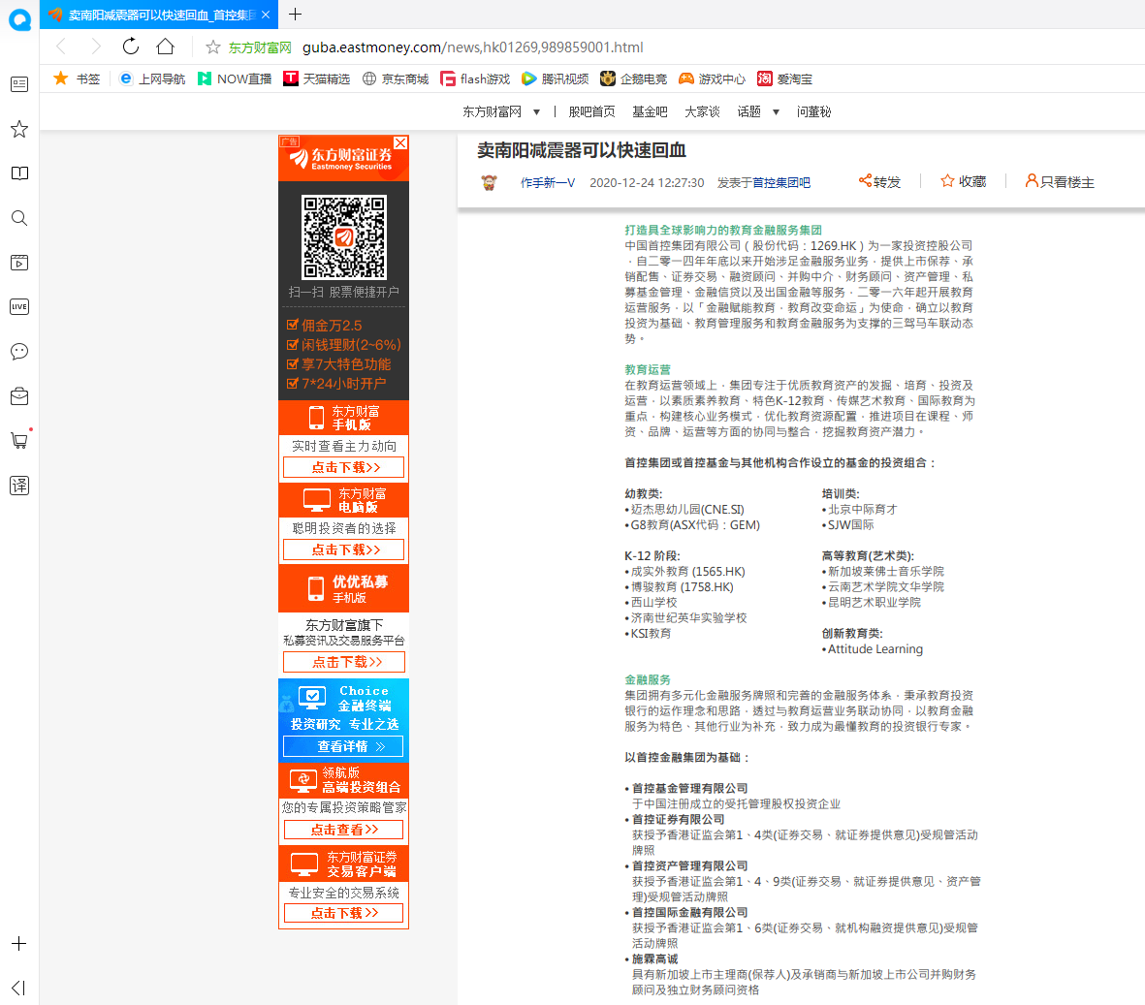Viewport: 1145px width, 1005px height.
Task: Go to 股吧首页 menu item
Action: (591, 111)
